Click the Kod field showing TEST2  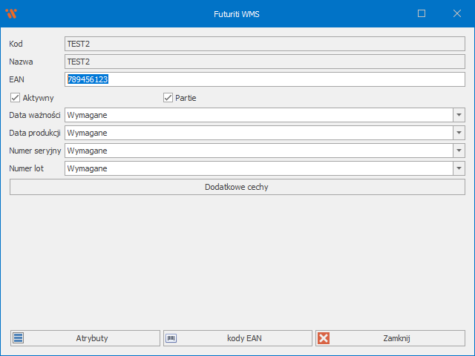click(x=265, y=44)
